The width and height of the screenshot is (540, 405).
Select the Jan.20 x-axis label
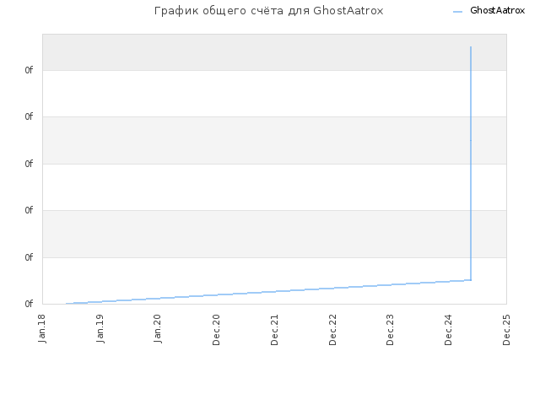click(158, 328)
